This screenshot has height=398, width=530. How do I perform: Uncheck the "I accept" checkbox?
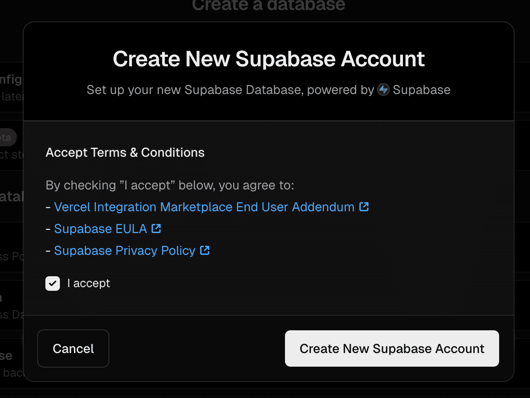pyautogui.click(x=53, y=284)
